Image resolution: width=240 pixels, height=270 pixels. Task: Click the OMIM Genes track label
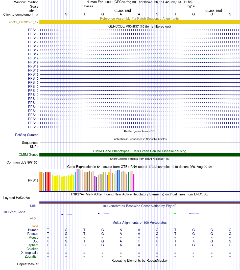point(28,155)
